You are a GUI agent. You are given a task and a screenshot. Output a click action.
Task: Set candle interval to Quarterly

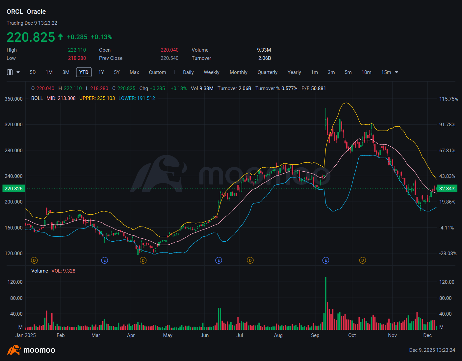[x=268, y=72]
